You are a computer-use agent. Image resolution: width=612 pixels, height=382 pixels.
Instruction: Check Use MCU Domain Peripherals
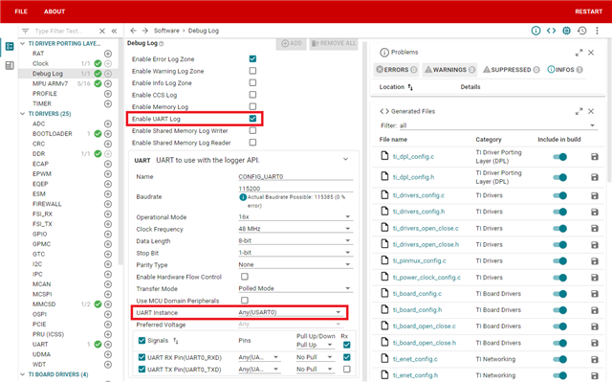click(x=245, y=301)
